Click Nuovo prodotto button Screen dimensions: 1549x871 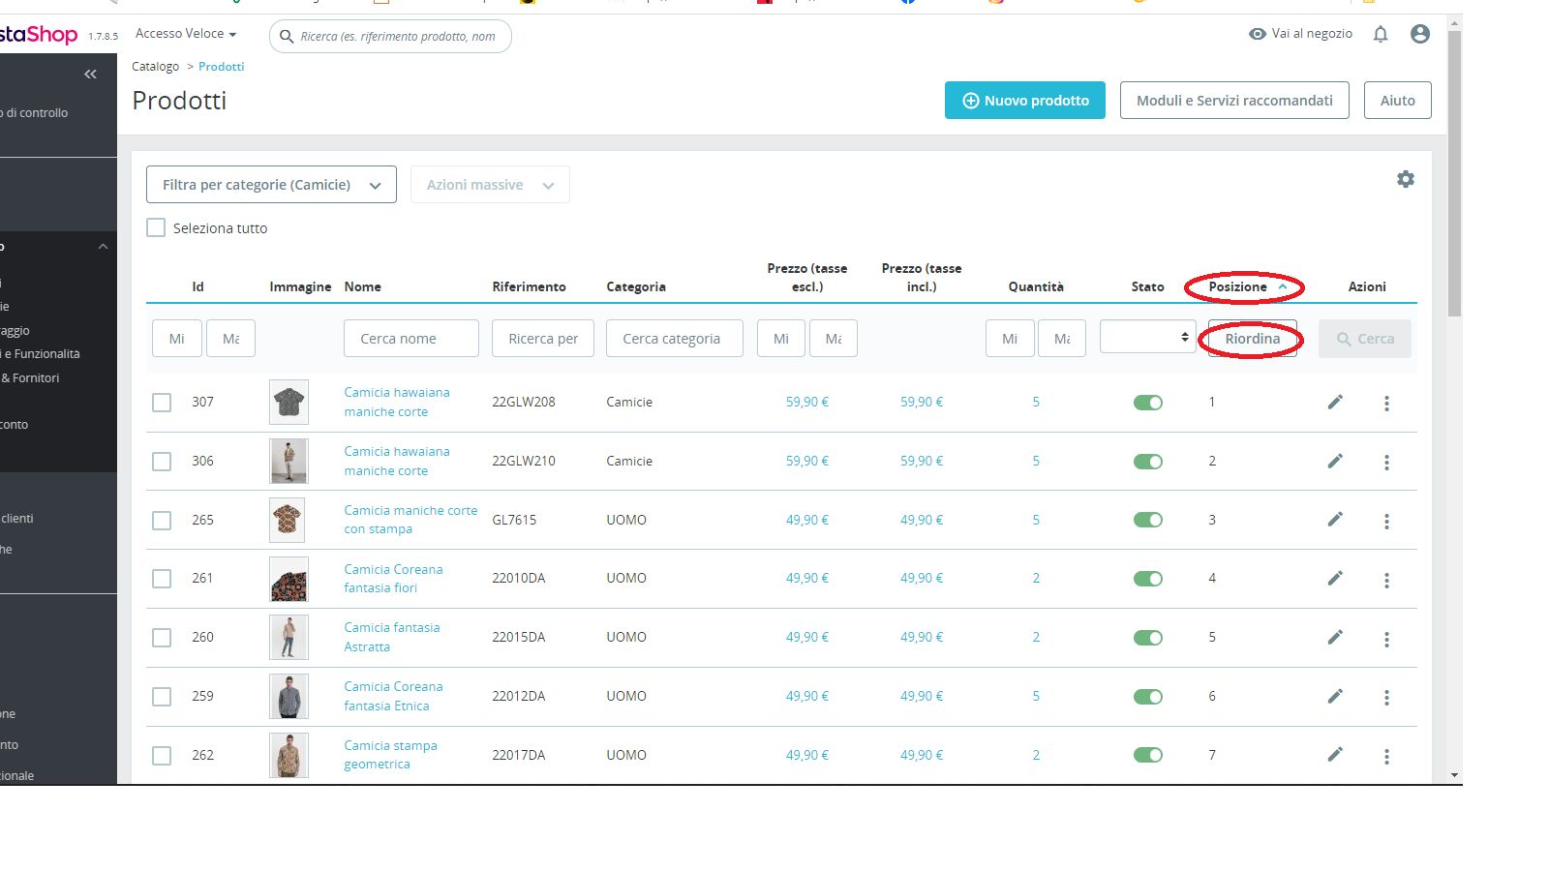1025,101
